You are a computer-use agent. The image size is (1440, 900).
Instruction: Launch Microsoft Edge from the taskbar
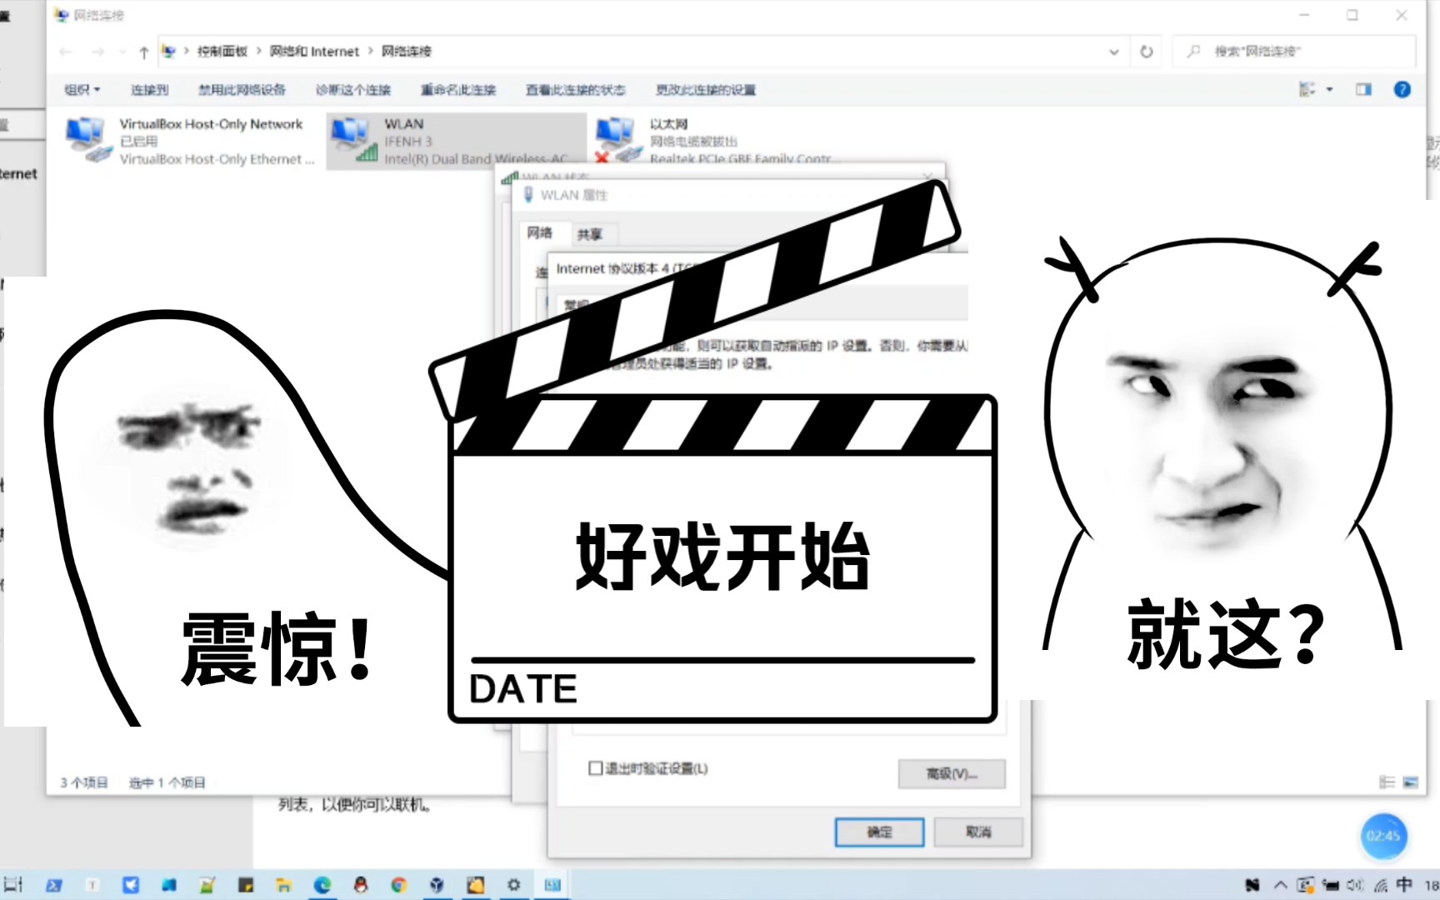(x=322, y=885)
